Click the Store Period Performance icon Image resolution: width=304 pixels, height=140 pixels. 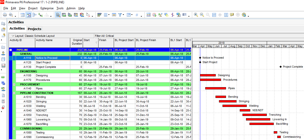[178, 15]
